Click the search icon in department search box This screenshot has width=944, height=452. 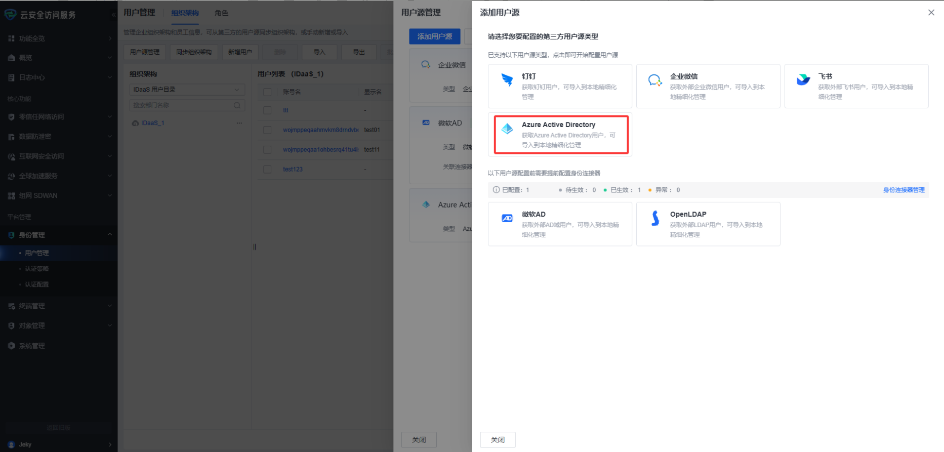(237, 105)
